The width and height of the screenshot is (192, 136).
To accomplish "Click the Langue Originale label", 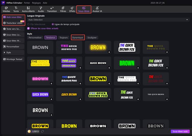I will pos(36,16).
